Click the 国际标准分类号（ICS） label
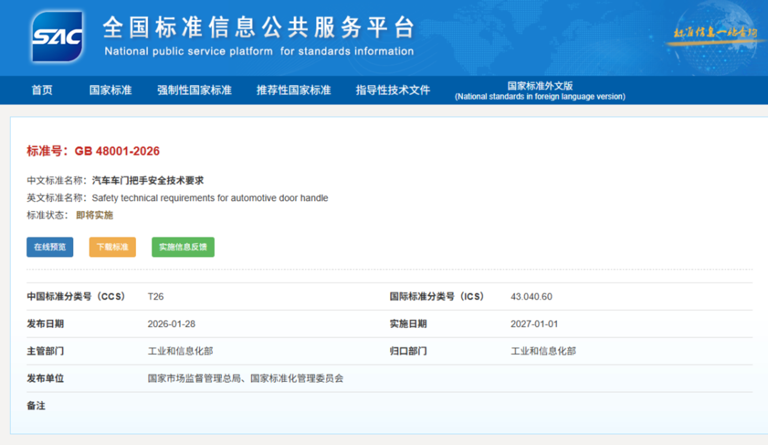This screenshot has height=445, width=768. click(x=437, y=296)
